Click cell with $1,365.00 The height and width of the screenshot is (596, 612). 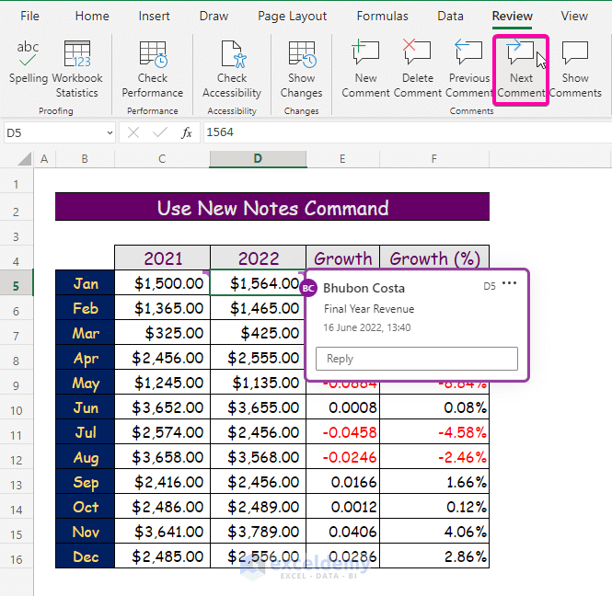coord(162,308)
